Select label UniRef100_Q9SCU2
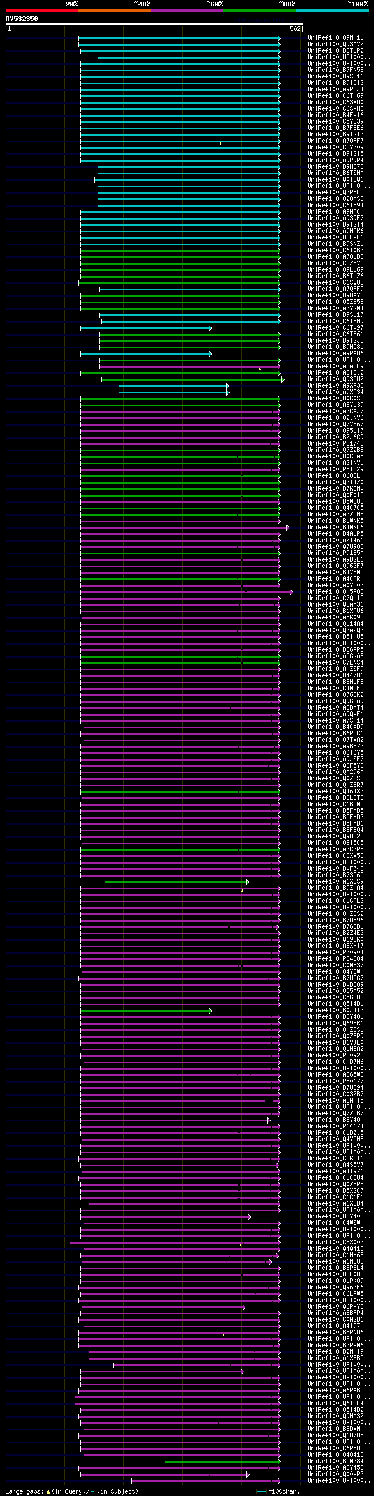 coord(335,379)
